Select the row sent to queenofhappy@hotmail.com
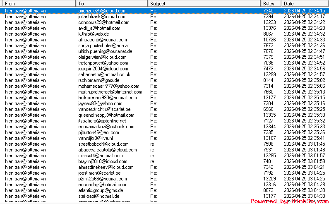The image size is (329, 204). coord(165,115)
